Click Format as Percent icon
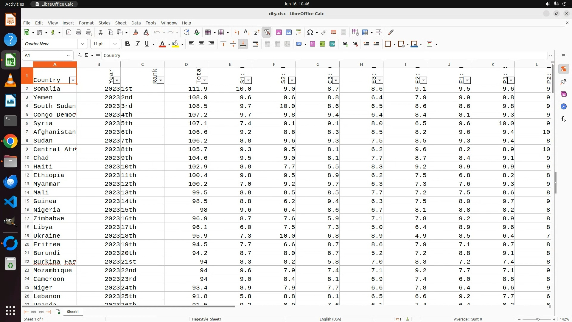The height and width of the screenshot is (322, 572). point(313,44)
